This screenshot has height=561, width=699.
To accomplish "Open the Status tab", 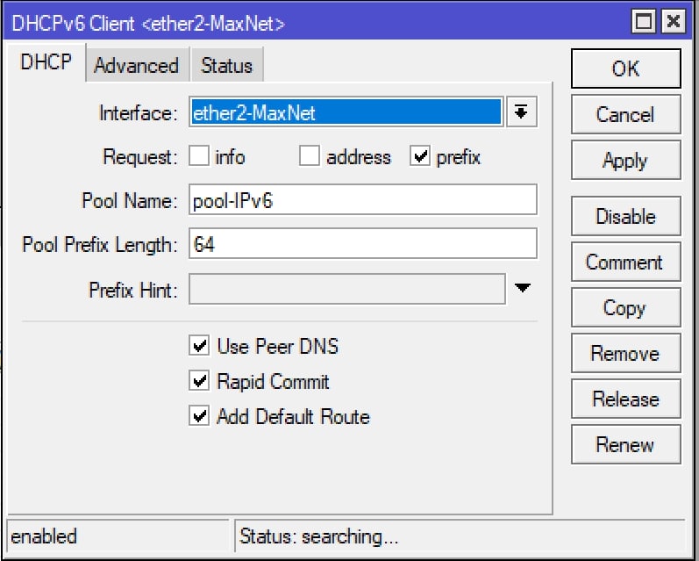I will pyautogui.click(x=227, y=65).
